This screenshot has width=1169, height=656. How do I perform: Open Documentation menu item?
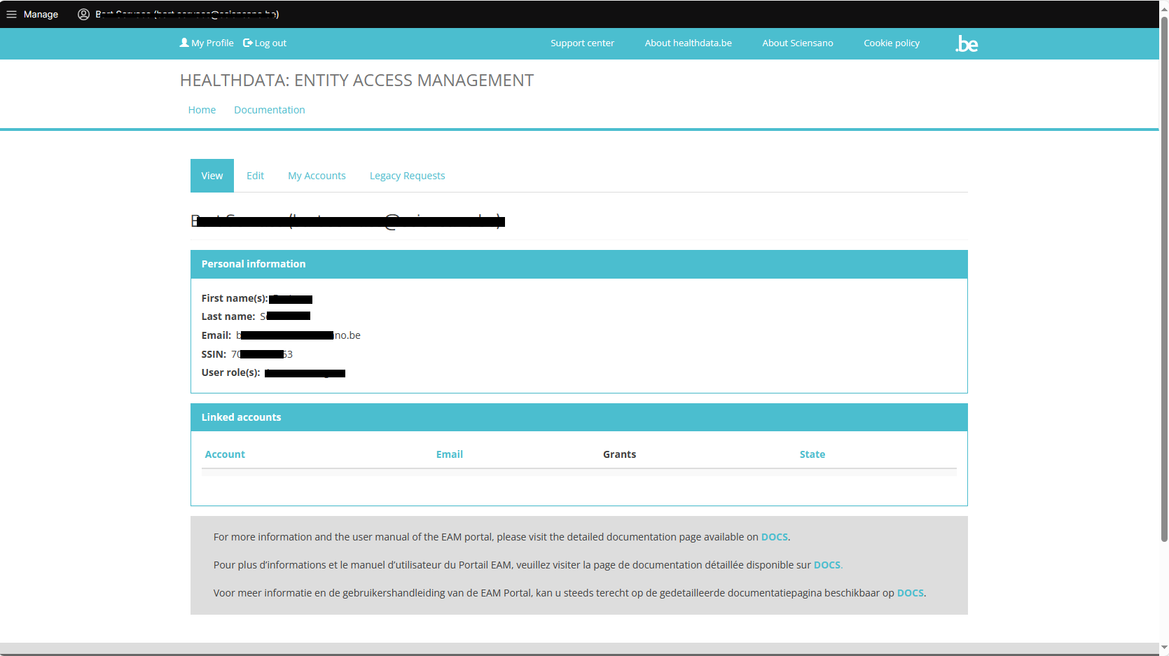point(269,110)
